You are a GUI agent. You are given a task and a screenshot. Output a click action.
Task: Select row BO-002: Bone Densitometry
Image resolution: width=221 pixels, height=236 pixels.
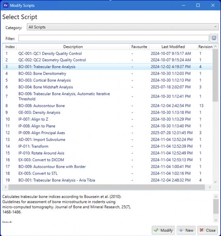(108, 73)
